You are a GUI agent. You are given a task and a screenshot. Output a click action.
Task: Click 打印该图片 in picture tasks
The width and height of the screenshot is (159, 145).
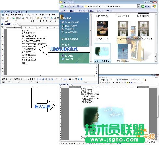(x=70, y=29)
